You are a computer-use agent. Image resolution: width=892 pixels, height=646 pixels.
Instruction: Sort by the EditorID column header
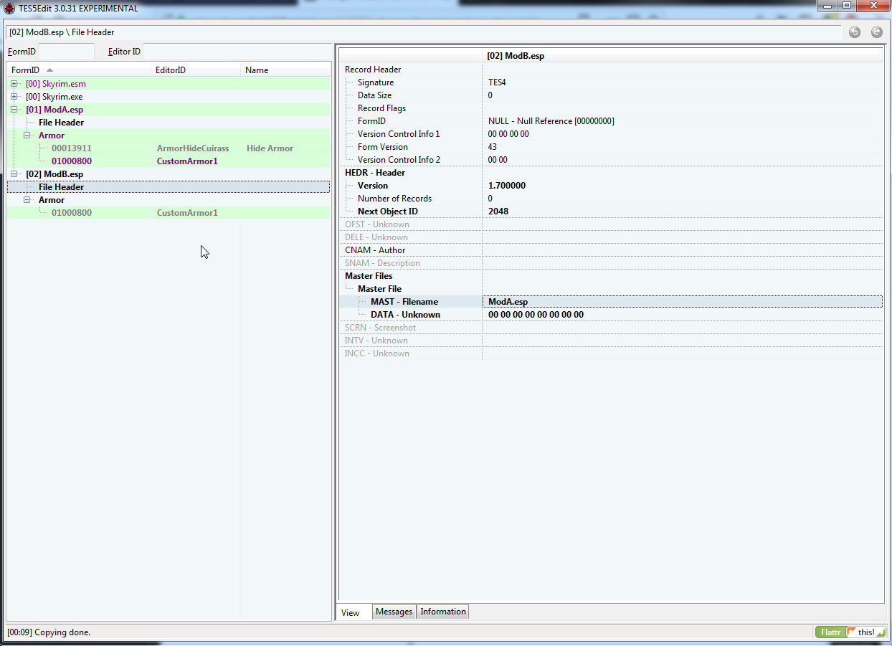pyautogui.click(x=196, y=70)
